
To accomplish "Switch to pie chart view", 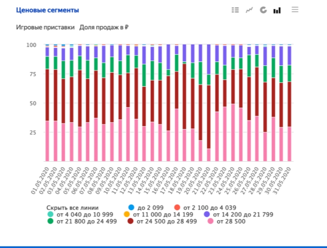I will pos(263,10).
